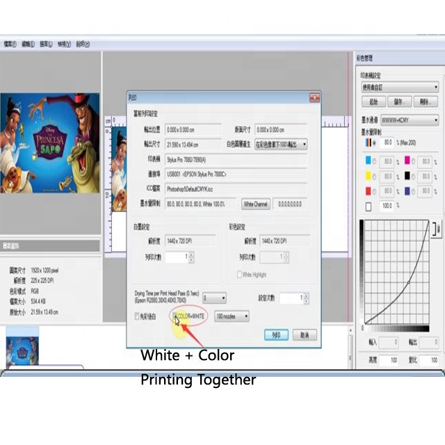
Task: Tick the color-first-then-white checkbox
Action: (x=137, y=316)
